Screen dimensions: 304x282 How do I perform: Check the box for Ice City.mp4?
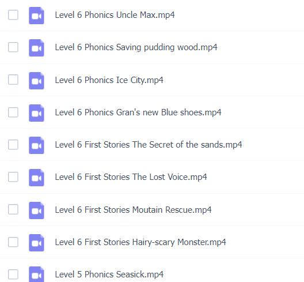(x=13, y=80)
